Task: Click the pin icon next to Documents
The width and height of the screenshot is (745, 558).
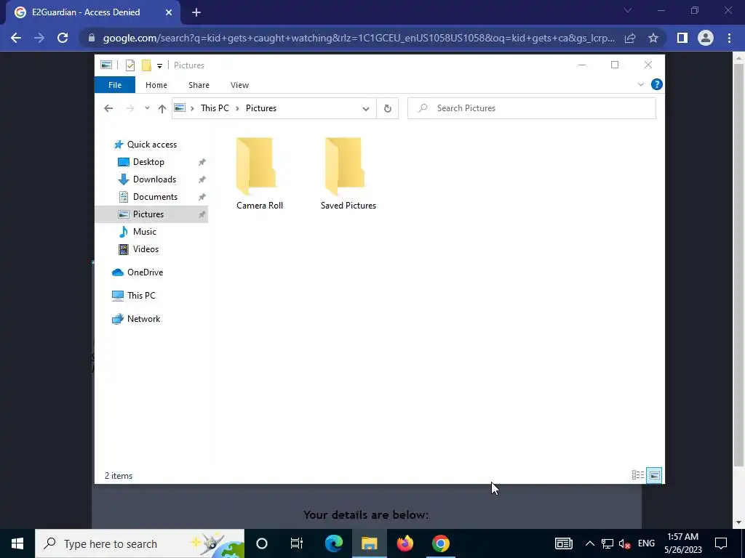Action: (202, 197)
